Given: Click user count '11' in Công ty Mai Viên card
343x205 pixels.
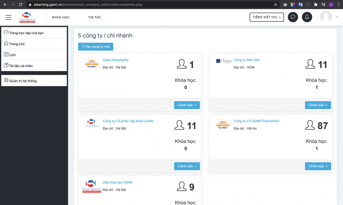Looking at the screenshot, I should click(323, 65).
